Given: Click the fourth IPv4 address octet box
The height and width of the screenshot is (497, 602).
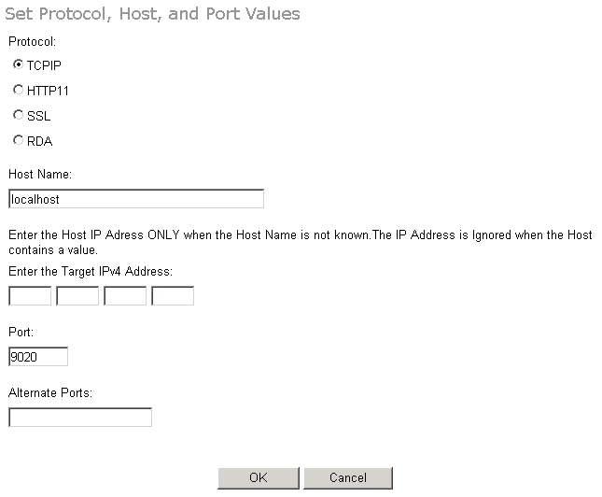Looking at the screenshot, I should pyautogui.click(x=173, y=296).
